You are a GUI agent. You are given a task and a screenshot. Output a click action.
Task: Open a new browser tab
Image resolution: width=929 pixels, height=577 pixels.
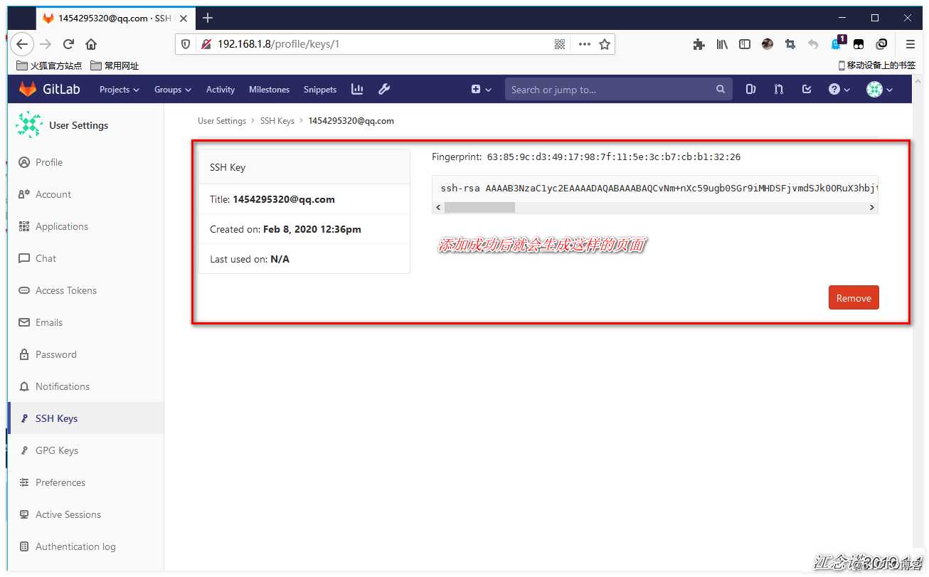coord(208,18)
